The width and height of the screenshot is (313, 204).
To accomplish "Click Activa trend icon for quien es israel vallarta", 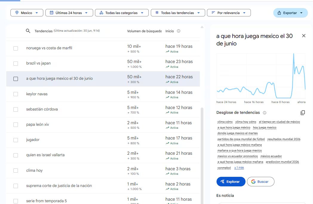I will point(167,159).
